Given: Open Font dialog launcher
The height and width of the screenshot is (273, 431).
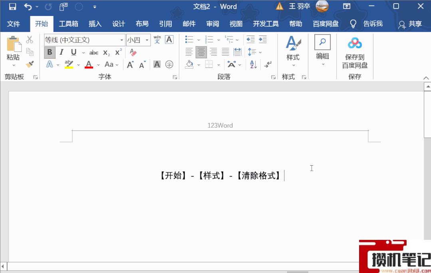Looking at the screenshot, I should [175, 77].
